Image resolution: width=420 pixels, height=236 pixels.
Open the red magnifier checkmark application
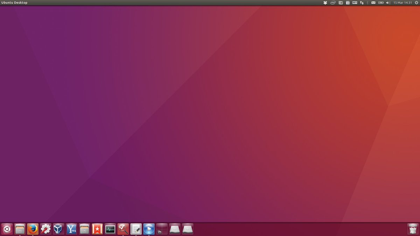click(x=123, y=229)
